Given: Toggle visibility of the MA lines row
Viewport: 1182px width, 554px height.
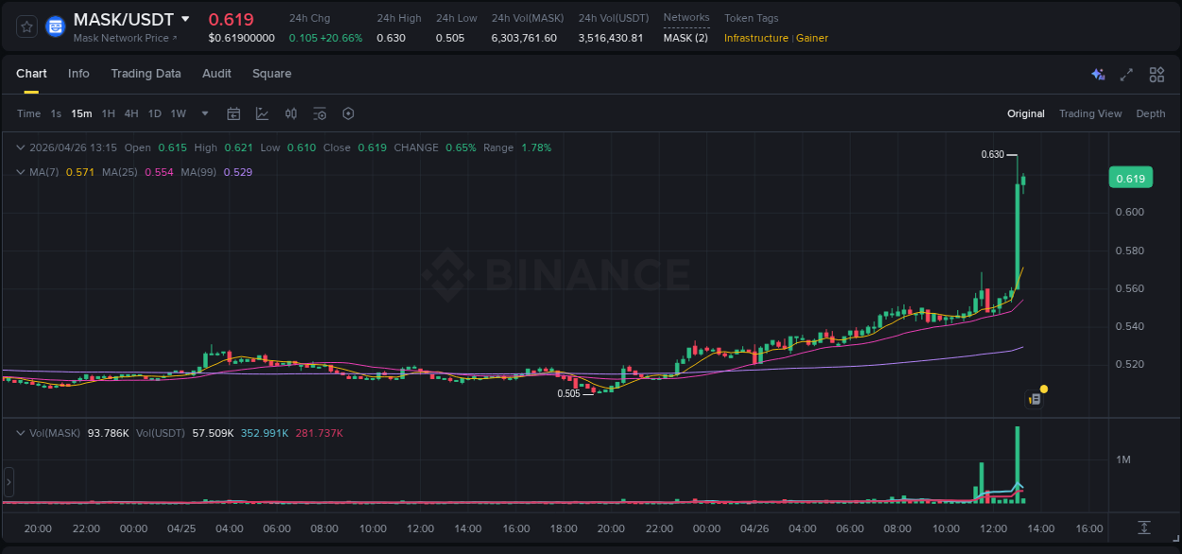Looking at the screenshot, I should point(21,172).
